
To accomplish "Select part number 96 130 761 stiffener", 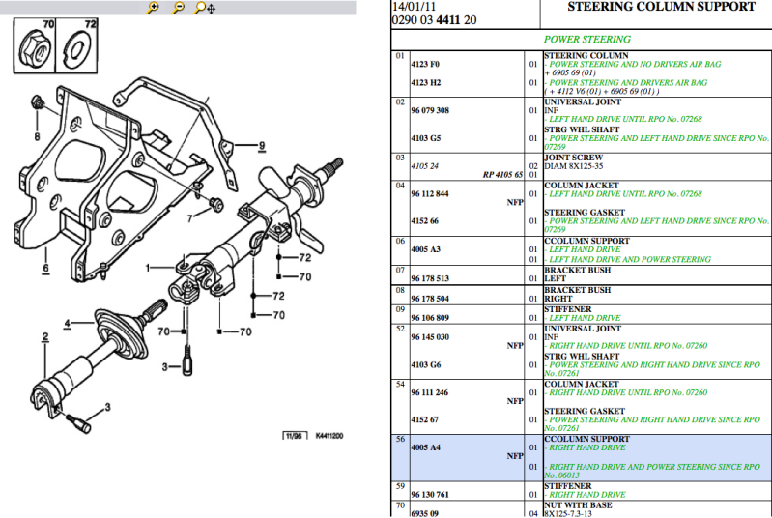I will [430, 495].
